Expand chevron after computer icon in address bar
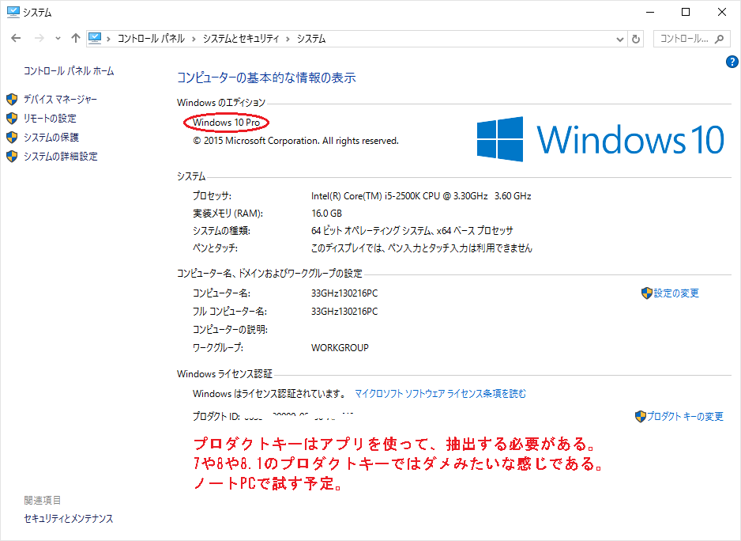Image resolution: width=741 pixels, height=541 pixels. tap(109, 39)
